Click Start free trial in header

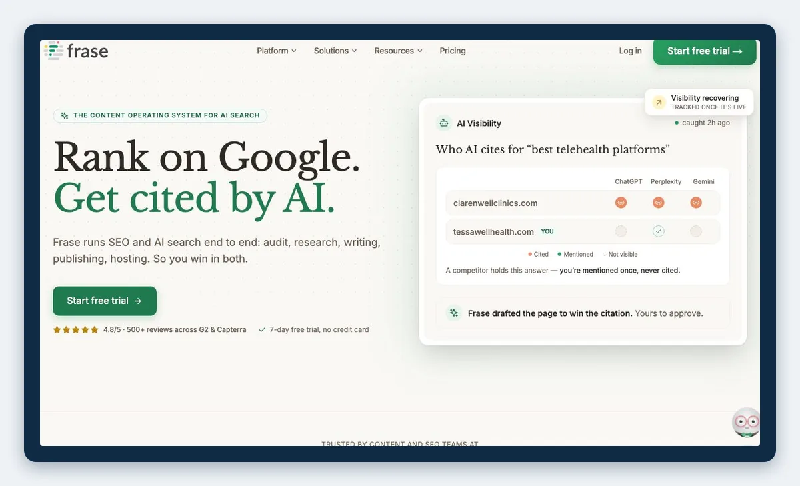(705, 51)
